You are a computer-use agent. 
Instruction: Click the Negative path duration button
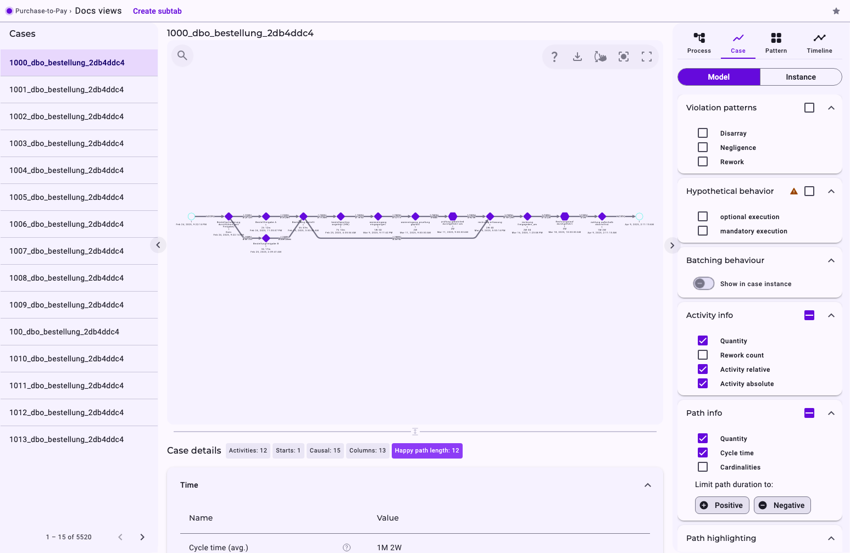pos(782,505)
